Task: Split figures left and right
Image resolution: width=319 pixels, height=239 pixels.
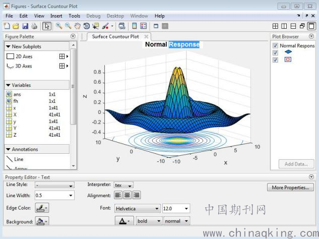Action: point(284,26)
